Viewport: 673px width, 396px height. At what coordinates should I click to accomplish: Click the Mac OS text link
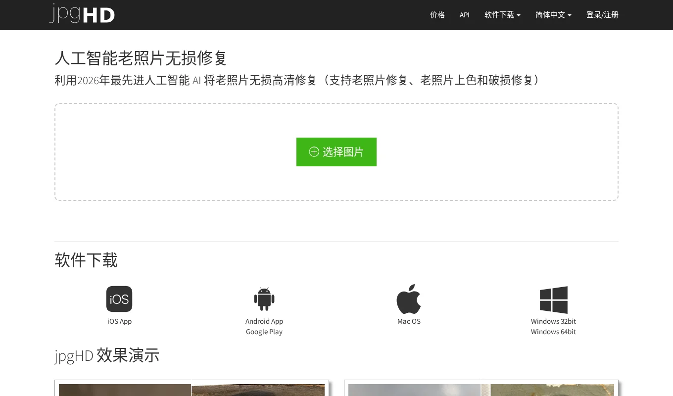409,321
